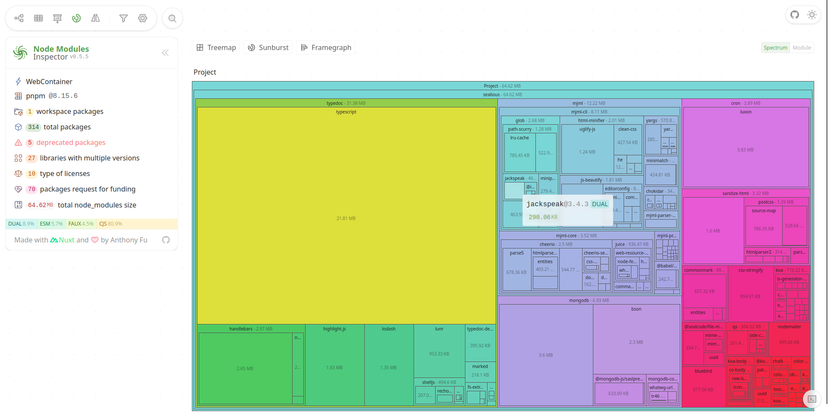Open the search magnifier button

pos(172,19)
